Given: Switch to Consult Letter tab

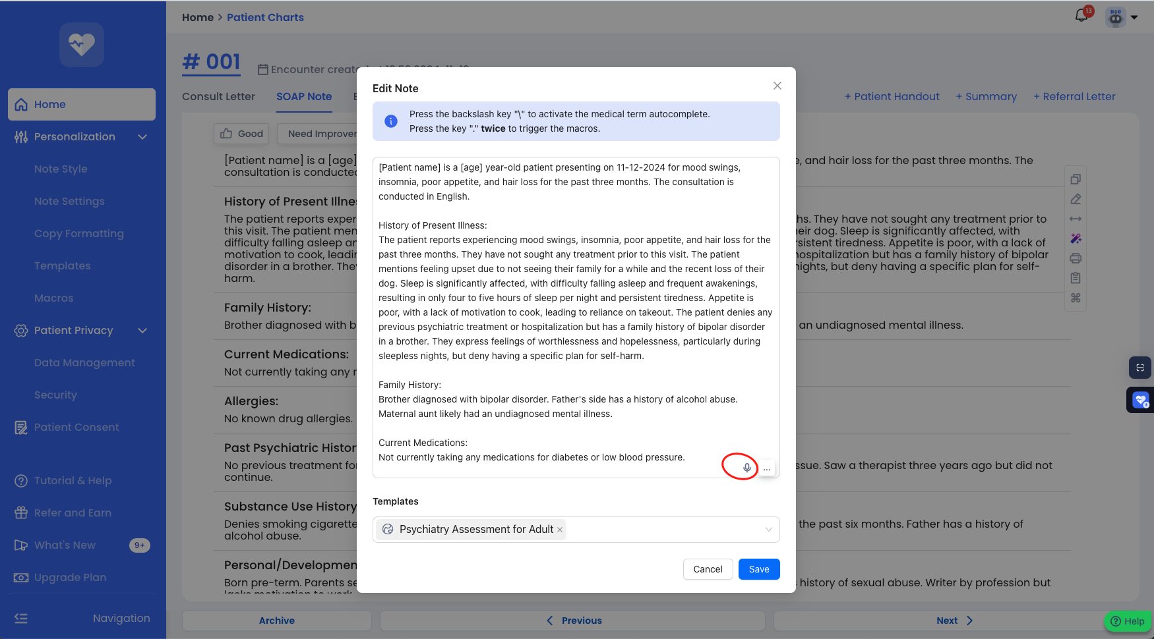Looking at the screenshot, I should (218, 97).
